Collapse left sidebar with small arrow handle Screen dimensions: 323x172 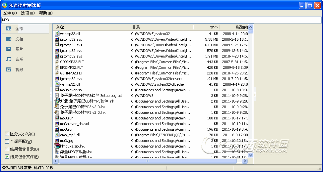tap(51, 95)
